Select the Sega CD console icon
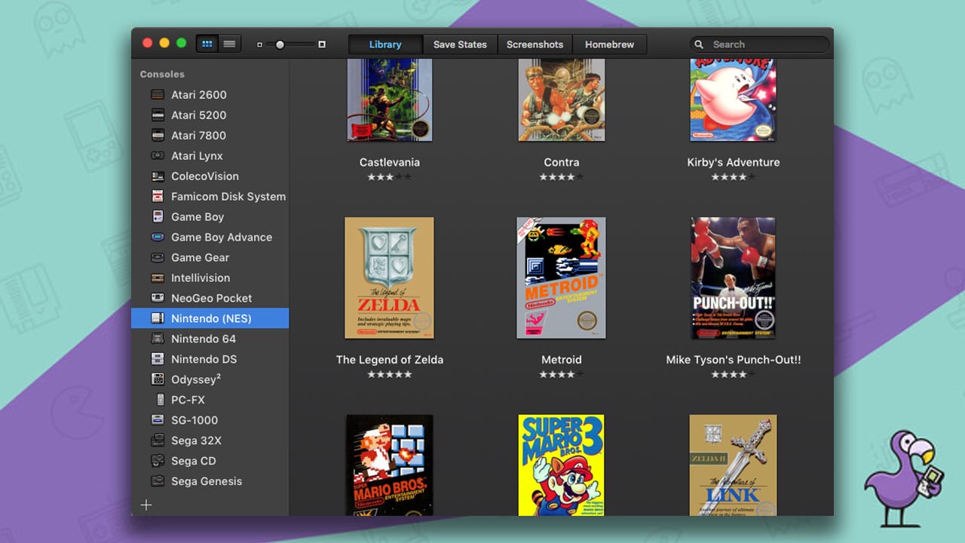 (158, 461)
